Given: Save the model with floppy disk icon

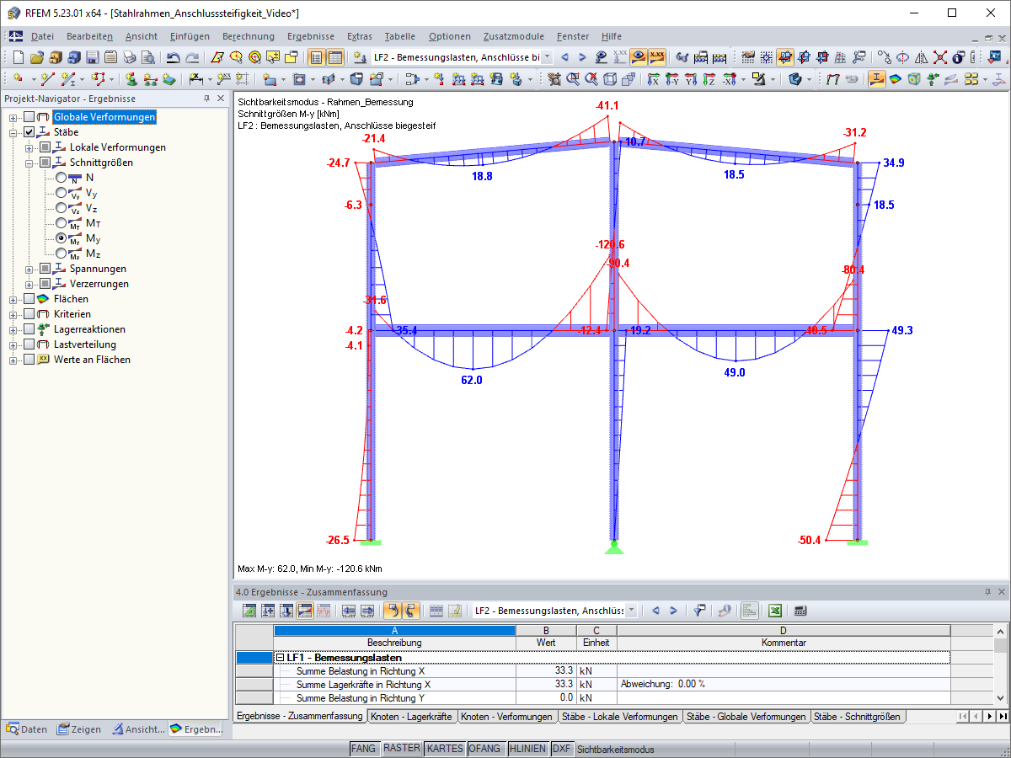Looking at the screenshot, I should tap(93, 57).
